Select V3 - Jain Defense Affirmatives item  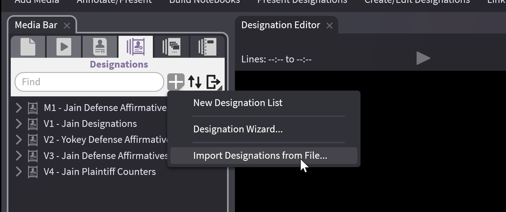(105, 156)
